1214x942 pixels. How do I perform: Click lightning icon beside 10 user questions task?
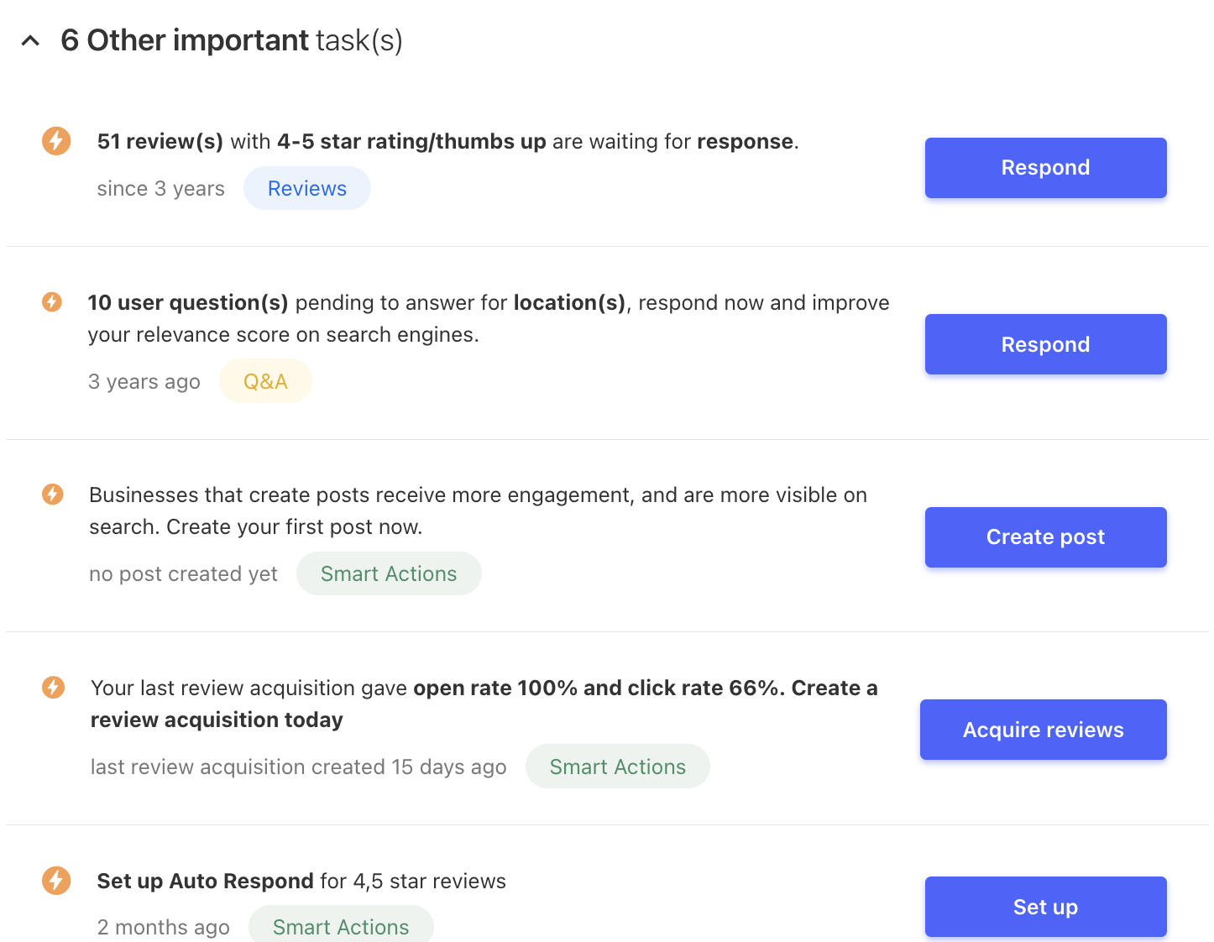[52, 301]
